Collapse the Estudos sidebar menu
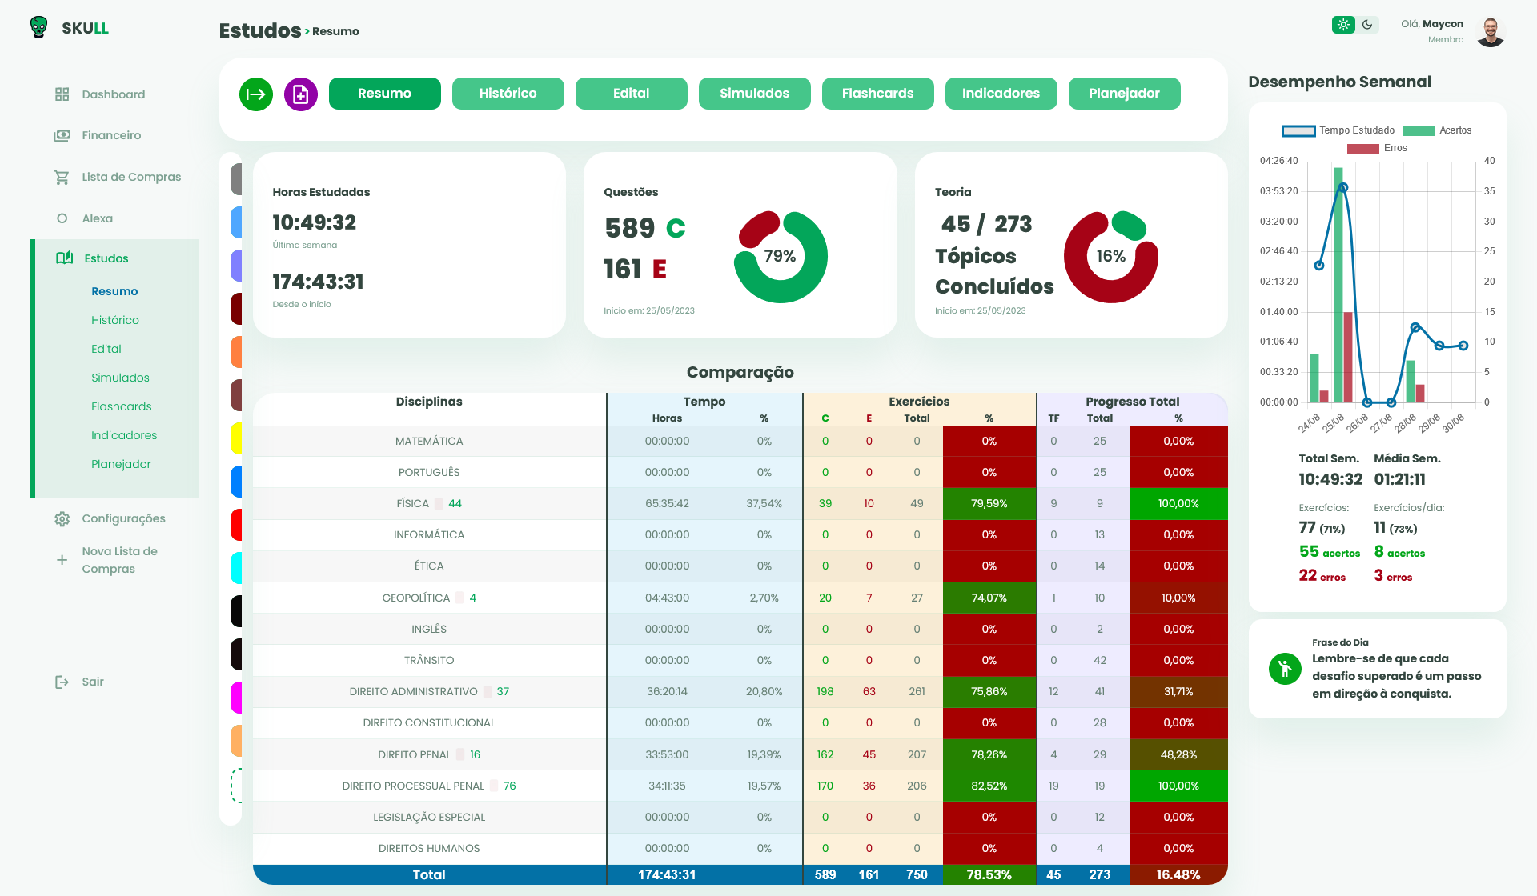 pyautogui.click(x=106, y=258)
